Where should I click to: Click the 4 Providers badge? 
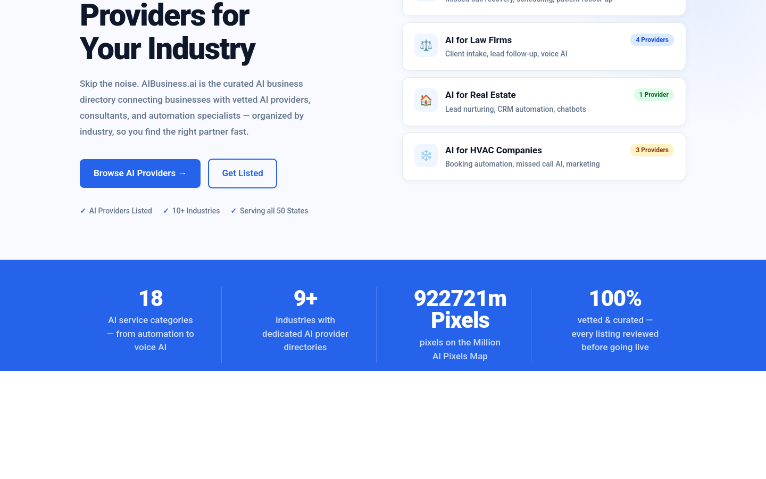[x=652, y=40]
